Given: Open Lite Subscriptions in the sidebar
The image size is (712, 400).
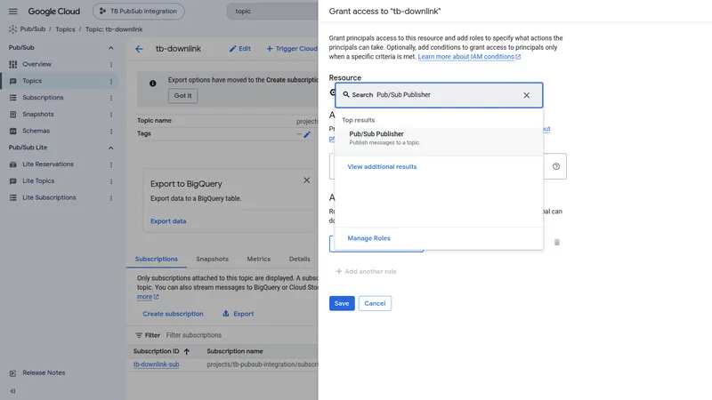Looking at the screenshot, I should [x=50, y=197].
